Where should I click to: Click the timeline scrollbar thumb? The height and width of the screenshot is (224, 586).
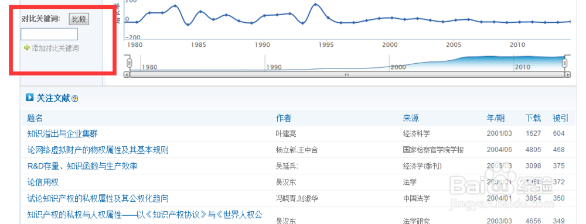pyautogui.click(x=347, y=74)
